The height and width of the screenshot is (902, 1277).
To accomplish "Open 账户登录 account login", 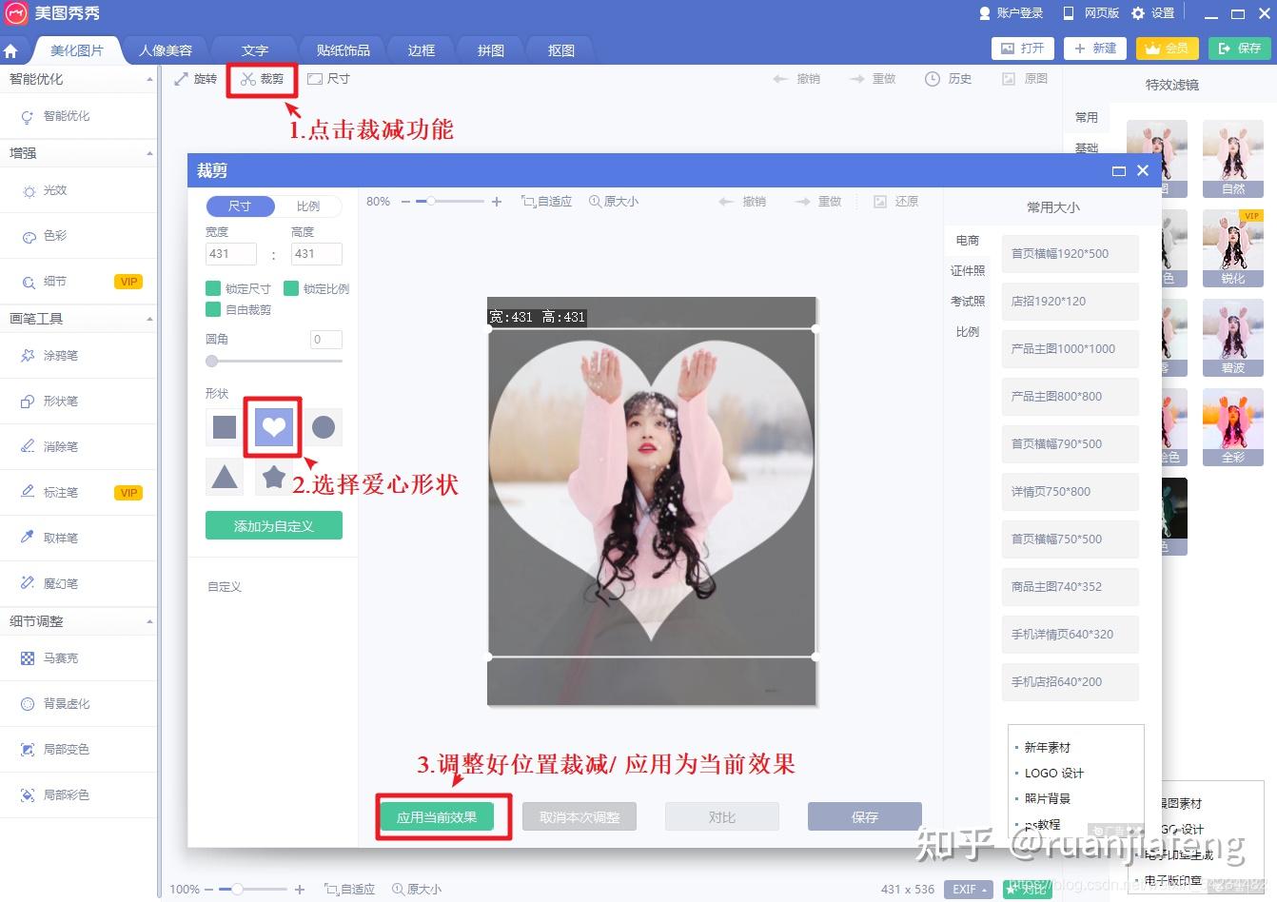I will tap(1012, 13).
